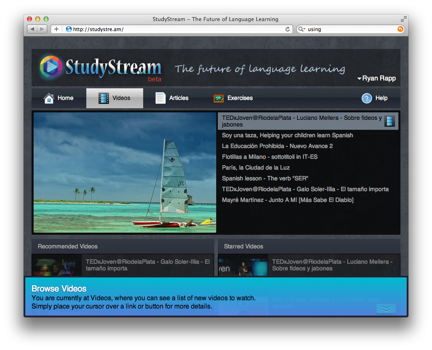Click the Browse Videos heading text
The height and width of the screenshot is (350, 432).
(59, 289)
